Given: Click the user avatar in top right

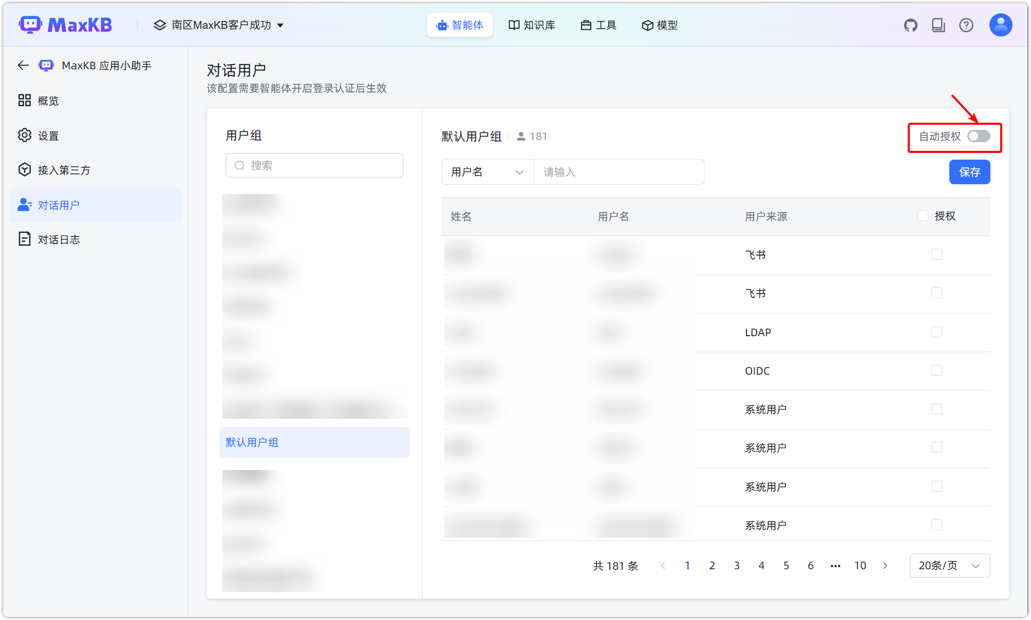Looking at the screenshot, I should click(x=1000, y=25).
